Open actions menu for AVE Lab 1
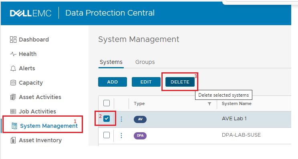Viewport: 298px width, 159px height. 121,119
